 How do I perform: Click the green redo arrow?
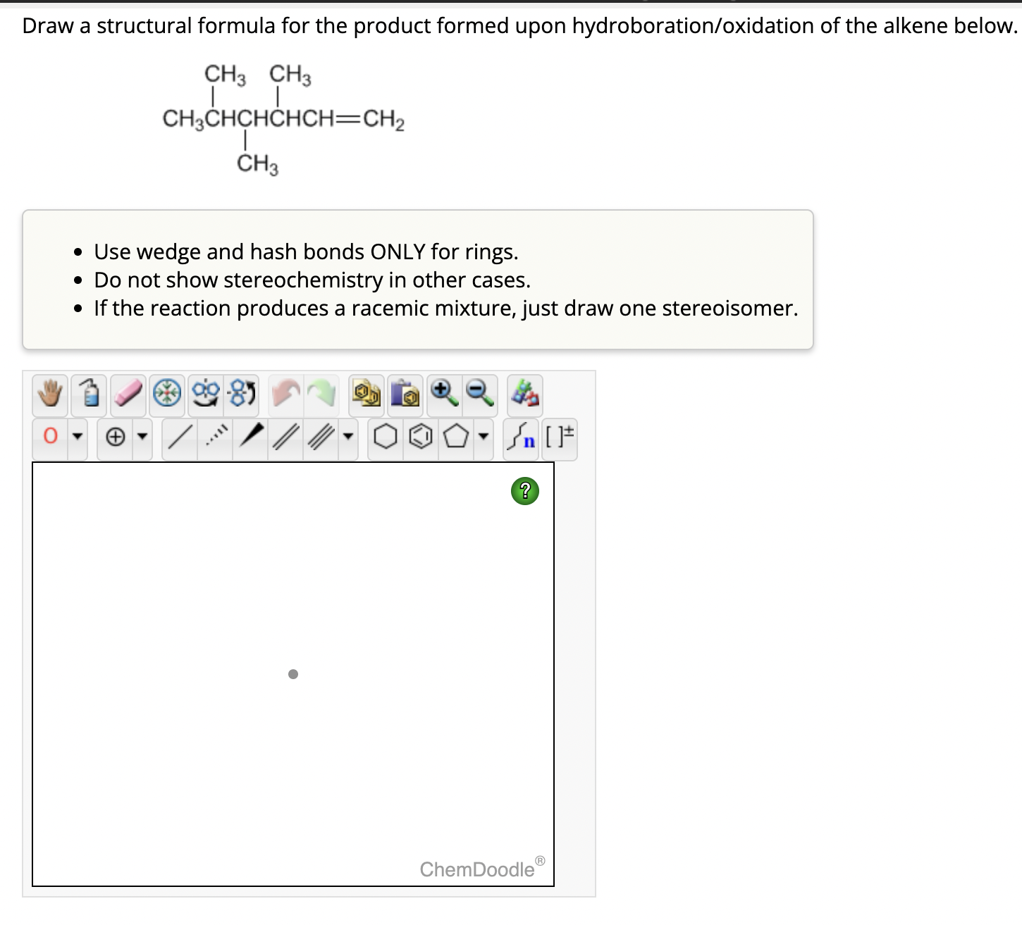point(322,394)
